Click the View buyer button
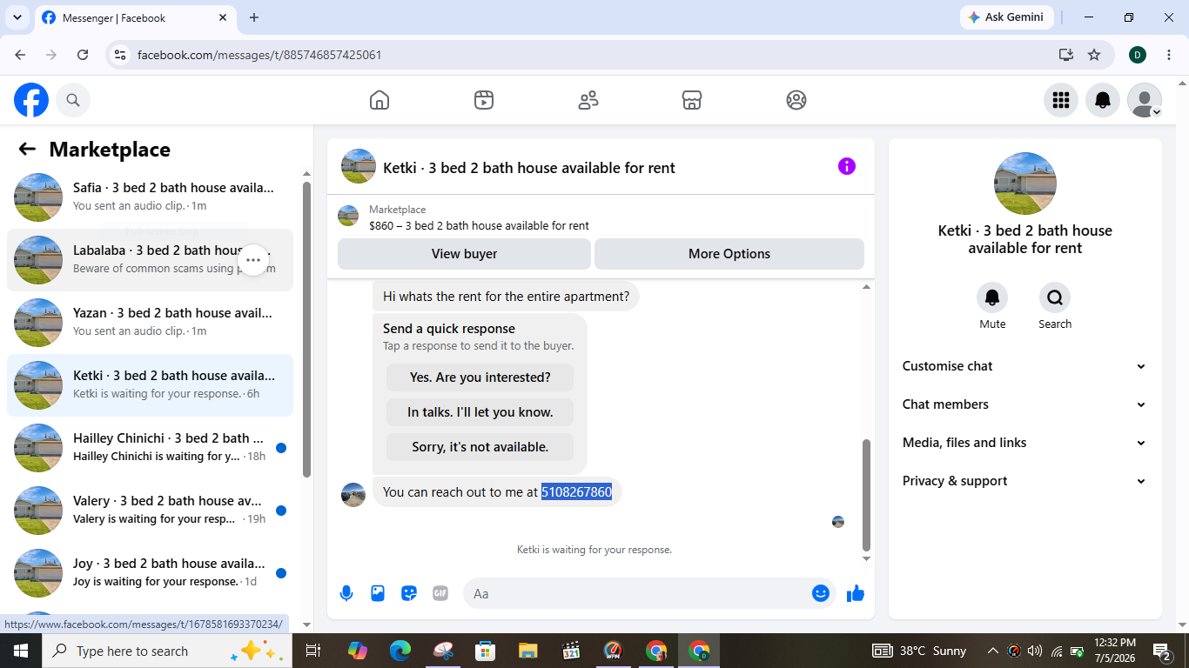The width and height of the screenshot is (1189, 668). 464,254
